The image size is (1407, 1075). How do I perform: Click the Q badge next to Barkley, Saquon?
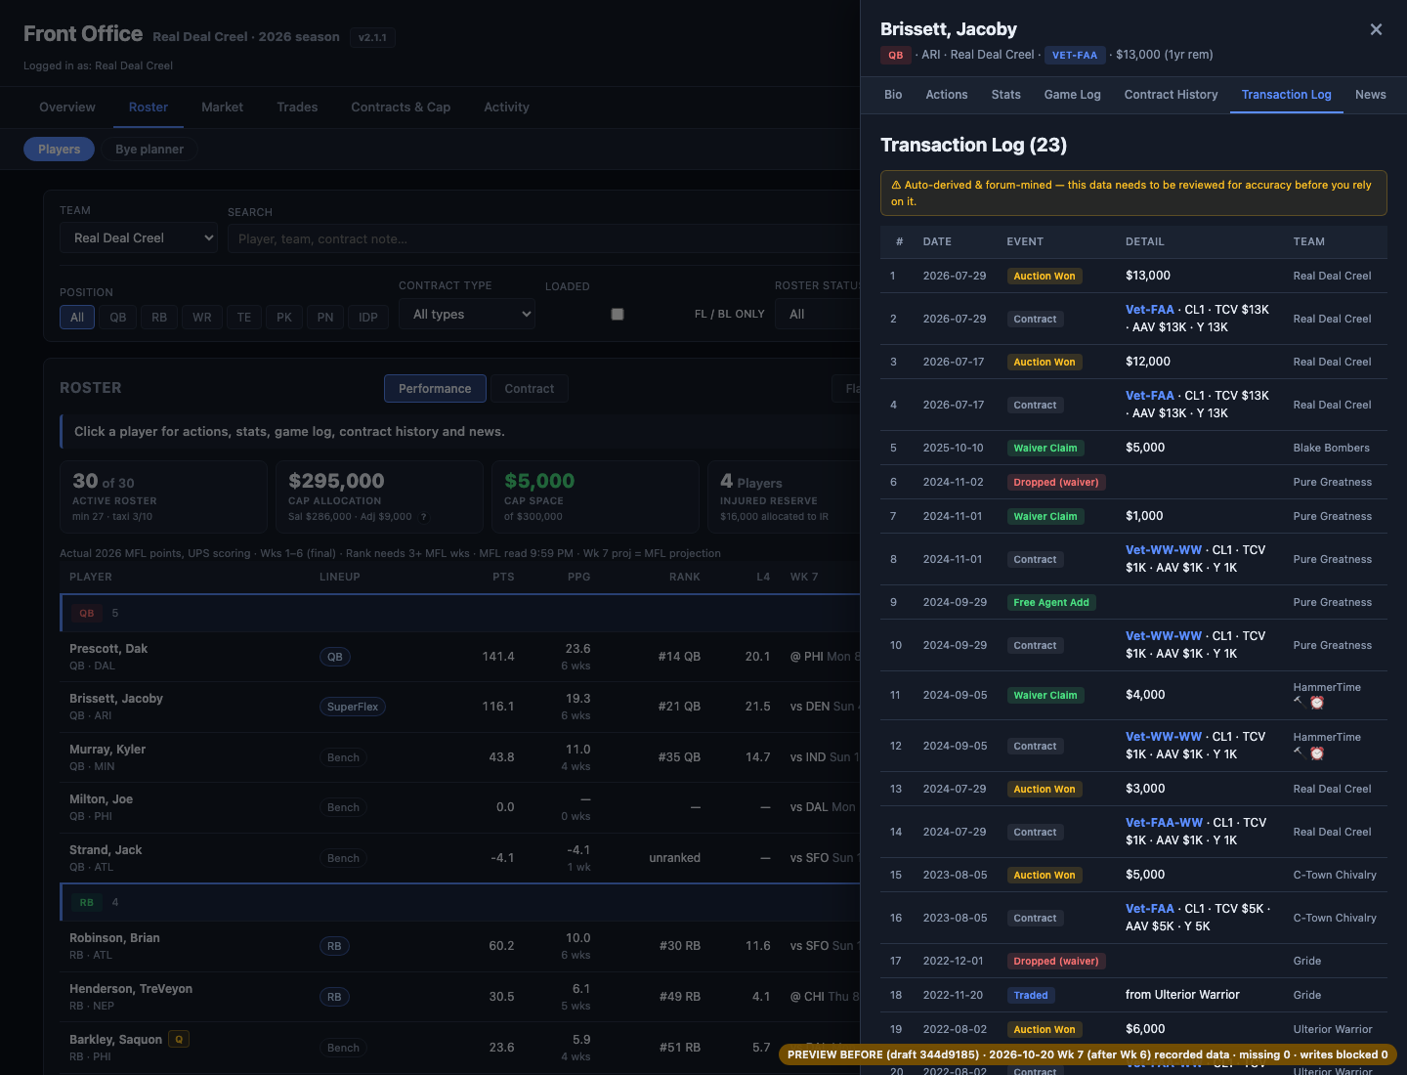point(179,1040)
